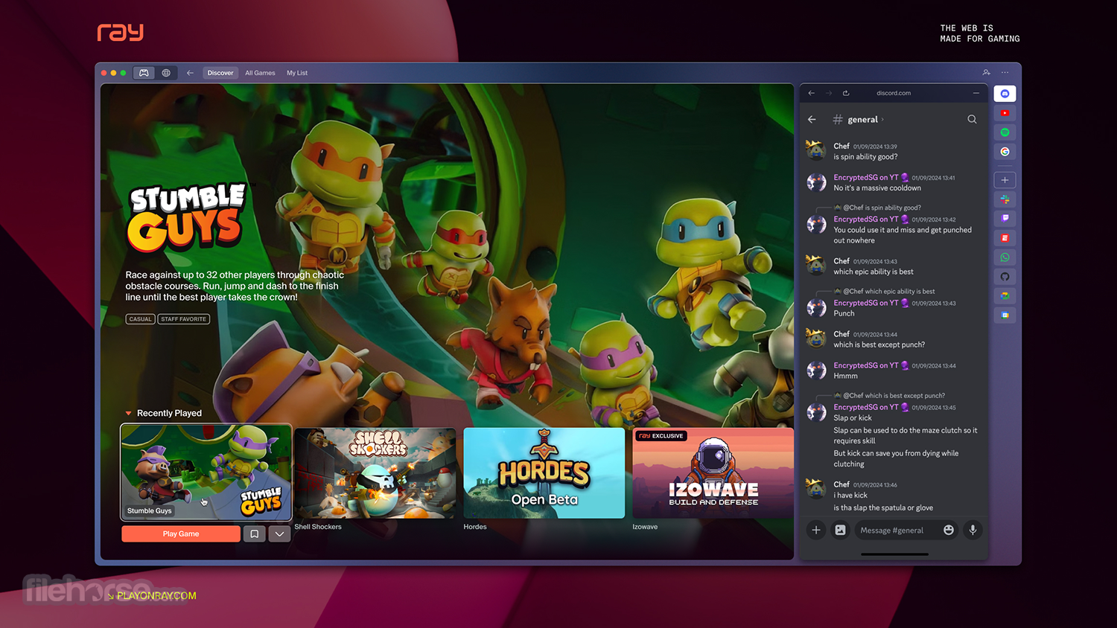
Task: Open the YouTube sidebar app
Action: (1005, 113)
